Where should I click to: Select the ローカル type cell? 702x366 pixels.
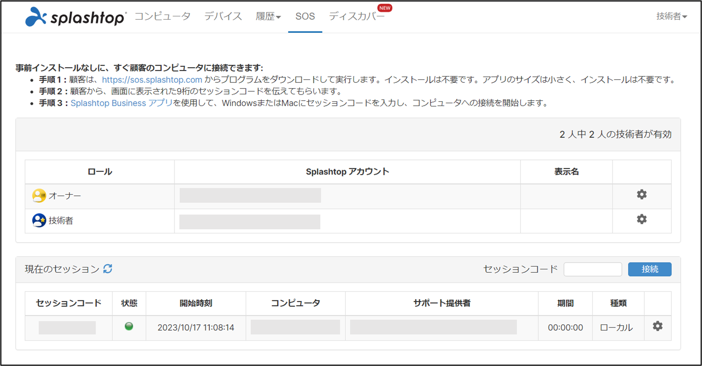click(x=616, y=328)
